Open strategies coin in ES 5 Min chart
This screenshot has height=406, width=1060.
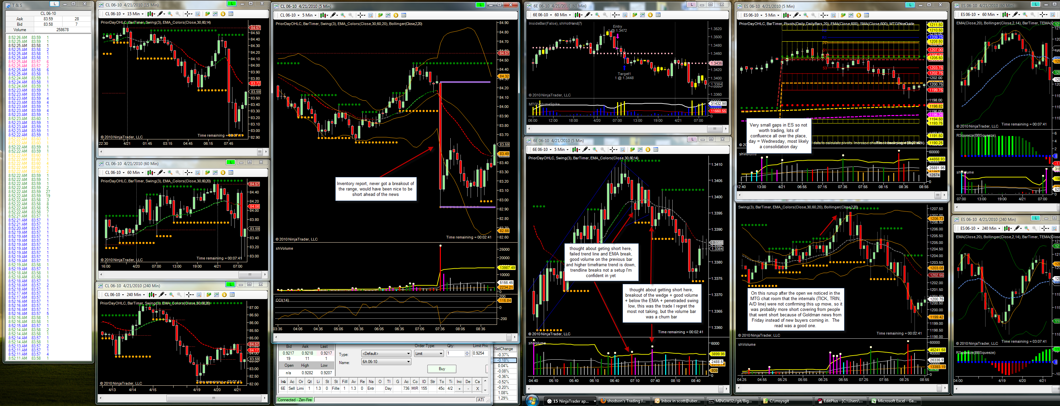[x=859, y=15]
